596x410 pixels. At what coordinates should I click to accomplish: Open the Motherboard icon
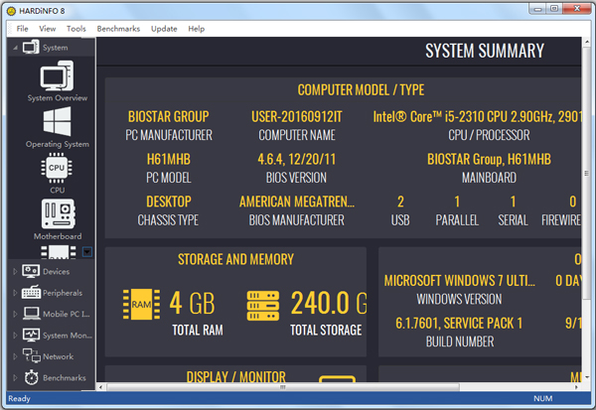tap(57, 213)
